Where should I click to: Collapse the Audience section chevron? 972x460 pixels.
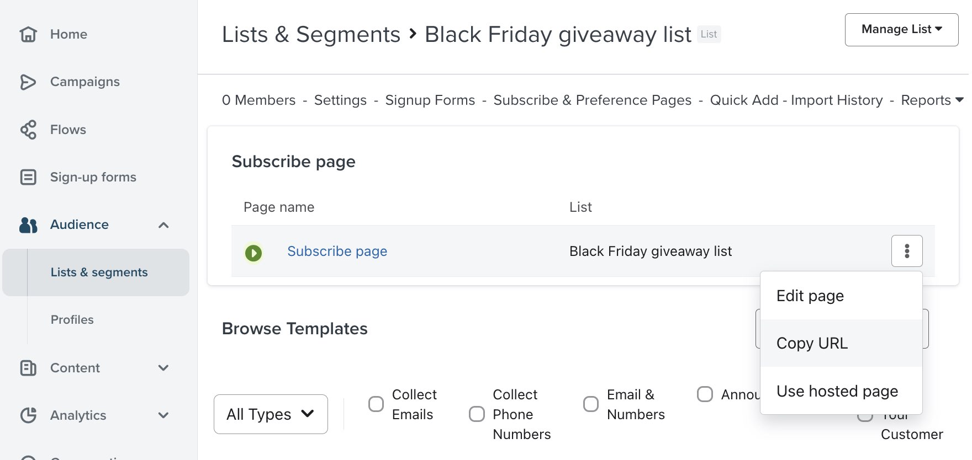point(163,225)
